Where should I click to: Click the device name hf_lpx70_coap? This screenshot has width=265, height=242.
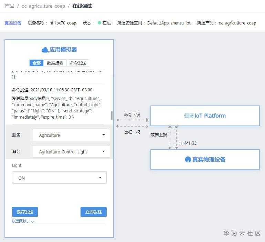click(63, 23)
